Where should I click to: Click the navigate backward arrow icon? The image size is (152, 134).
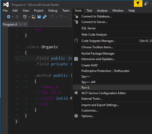pos(9,17)
